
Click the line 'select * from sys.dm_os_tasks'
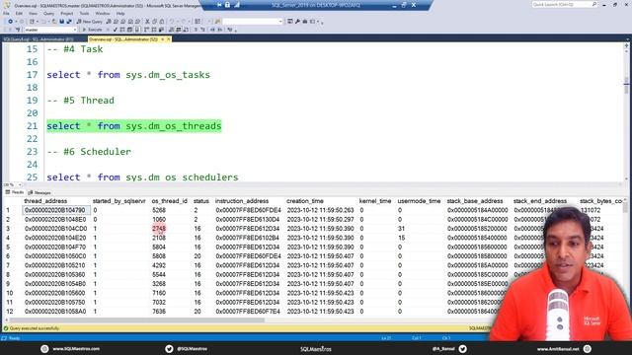[x=128, y=75]
